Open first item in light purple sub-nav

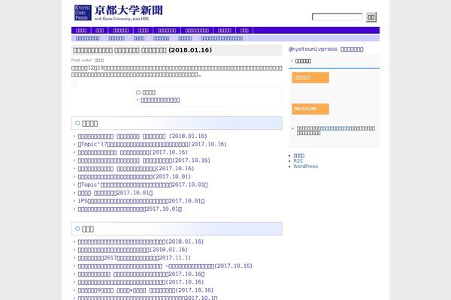[87, 38]
